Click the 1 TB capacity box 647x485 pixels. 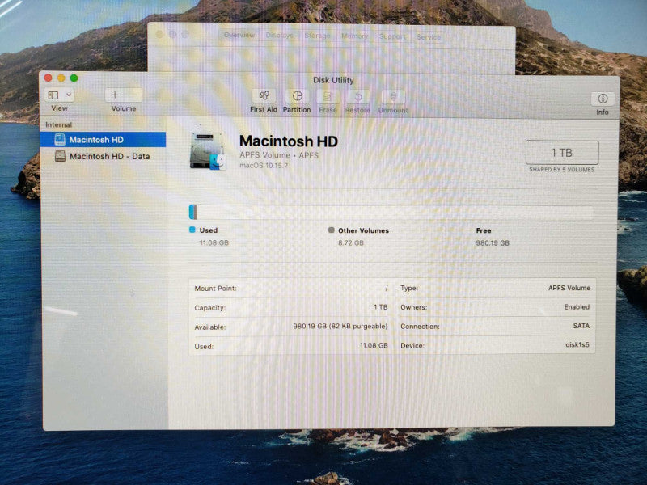[562, 153]
